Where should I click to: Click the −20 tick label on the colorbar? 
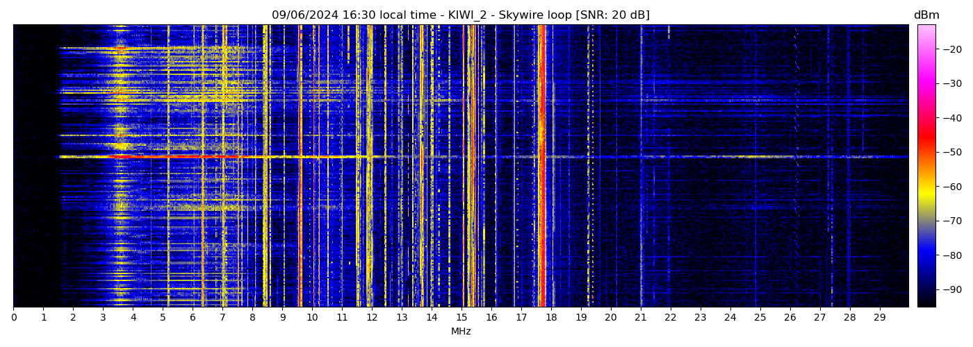950,49
